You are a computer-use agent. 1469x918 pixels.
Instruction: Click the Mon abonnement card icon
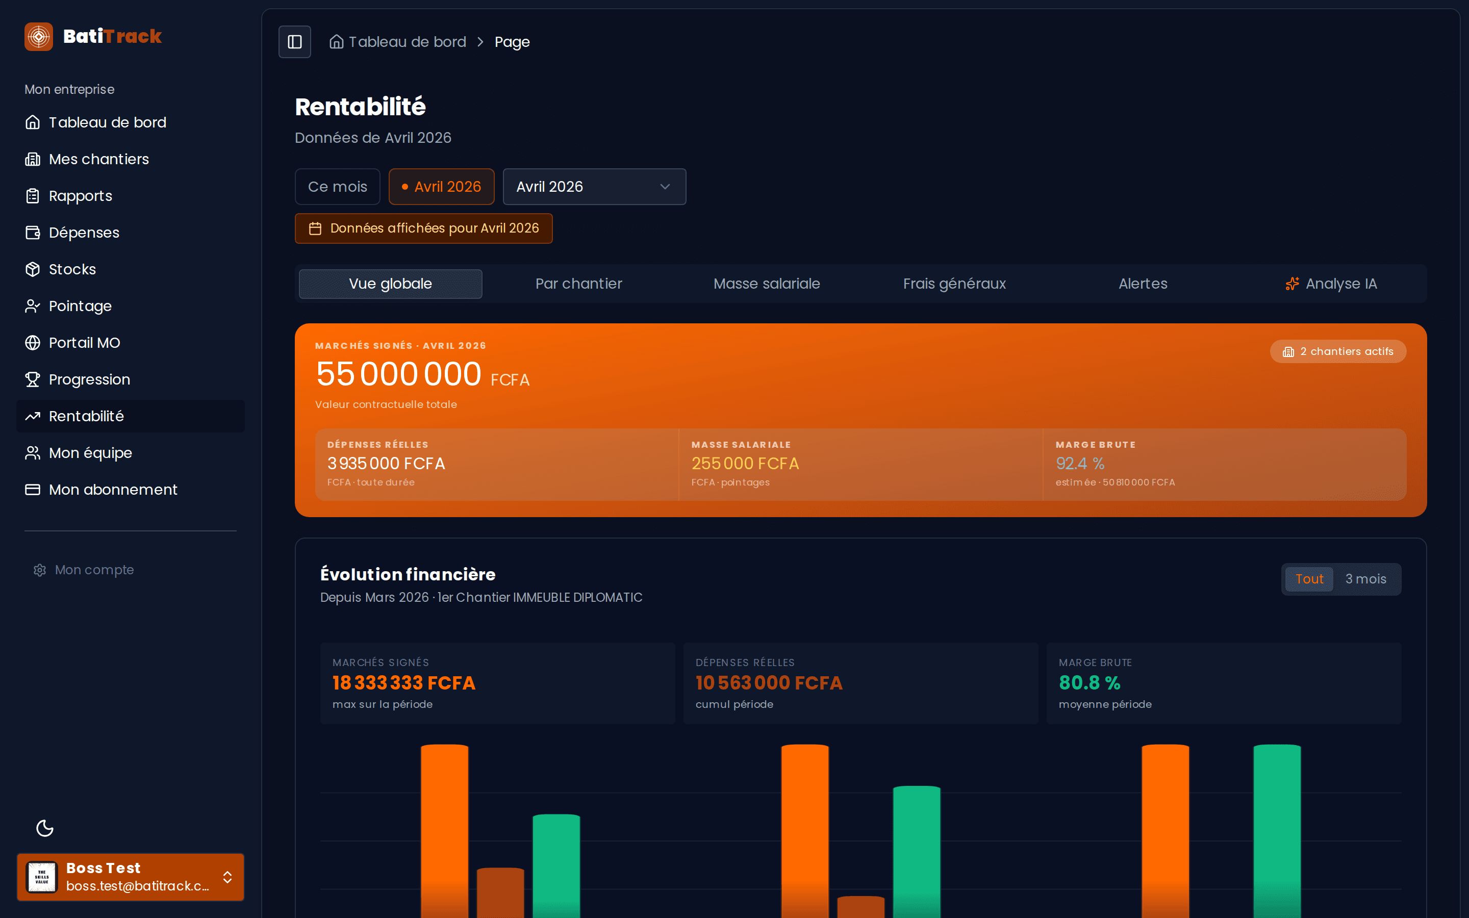(33, 490)
